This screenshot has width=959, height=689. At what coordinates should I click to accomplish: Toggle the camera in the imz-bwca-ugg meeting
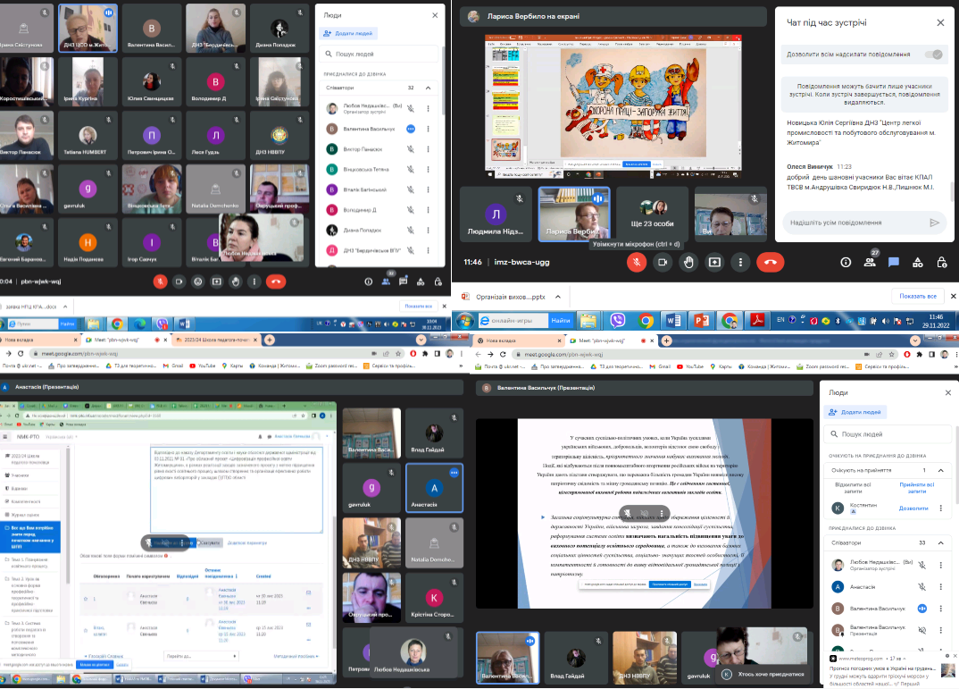(x=663, y=262)
